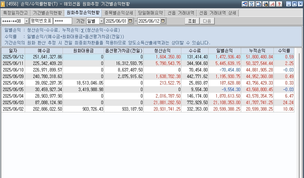The height and width of the screenshot is (178, 304).
Task: Click the password field with asterisks
Action: click(x=63, y=21)
